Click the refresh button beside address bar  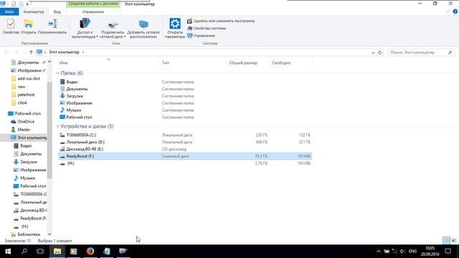[380, 52]
